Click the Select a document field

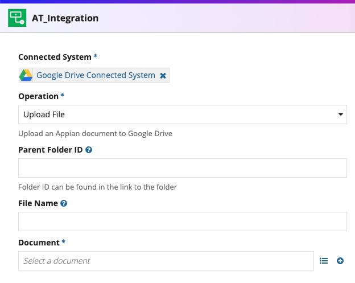click(166, 261)
